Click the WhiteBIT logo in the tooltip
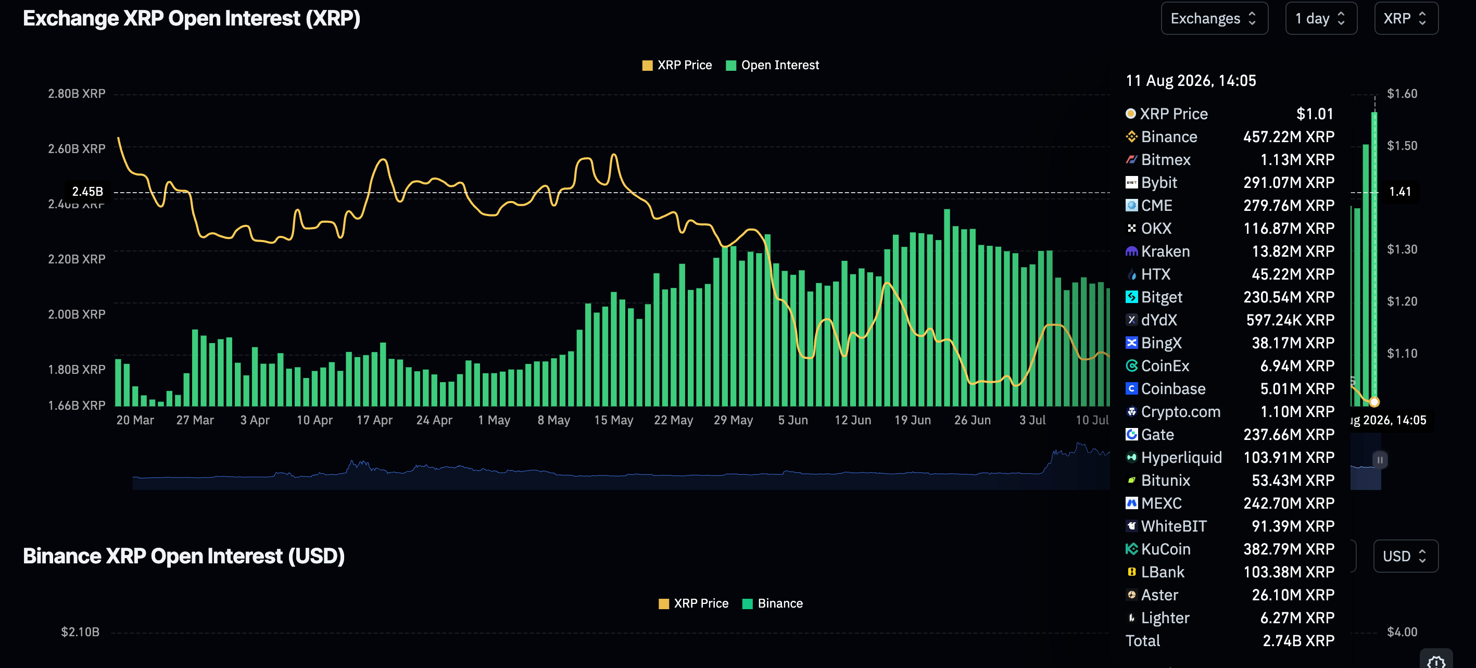The height and width of the screenshot is (668, 1476). (x=1131, y=526)
